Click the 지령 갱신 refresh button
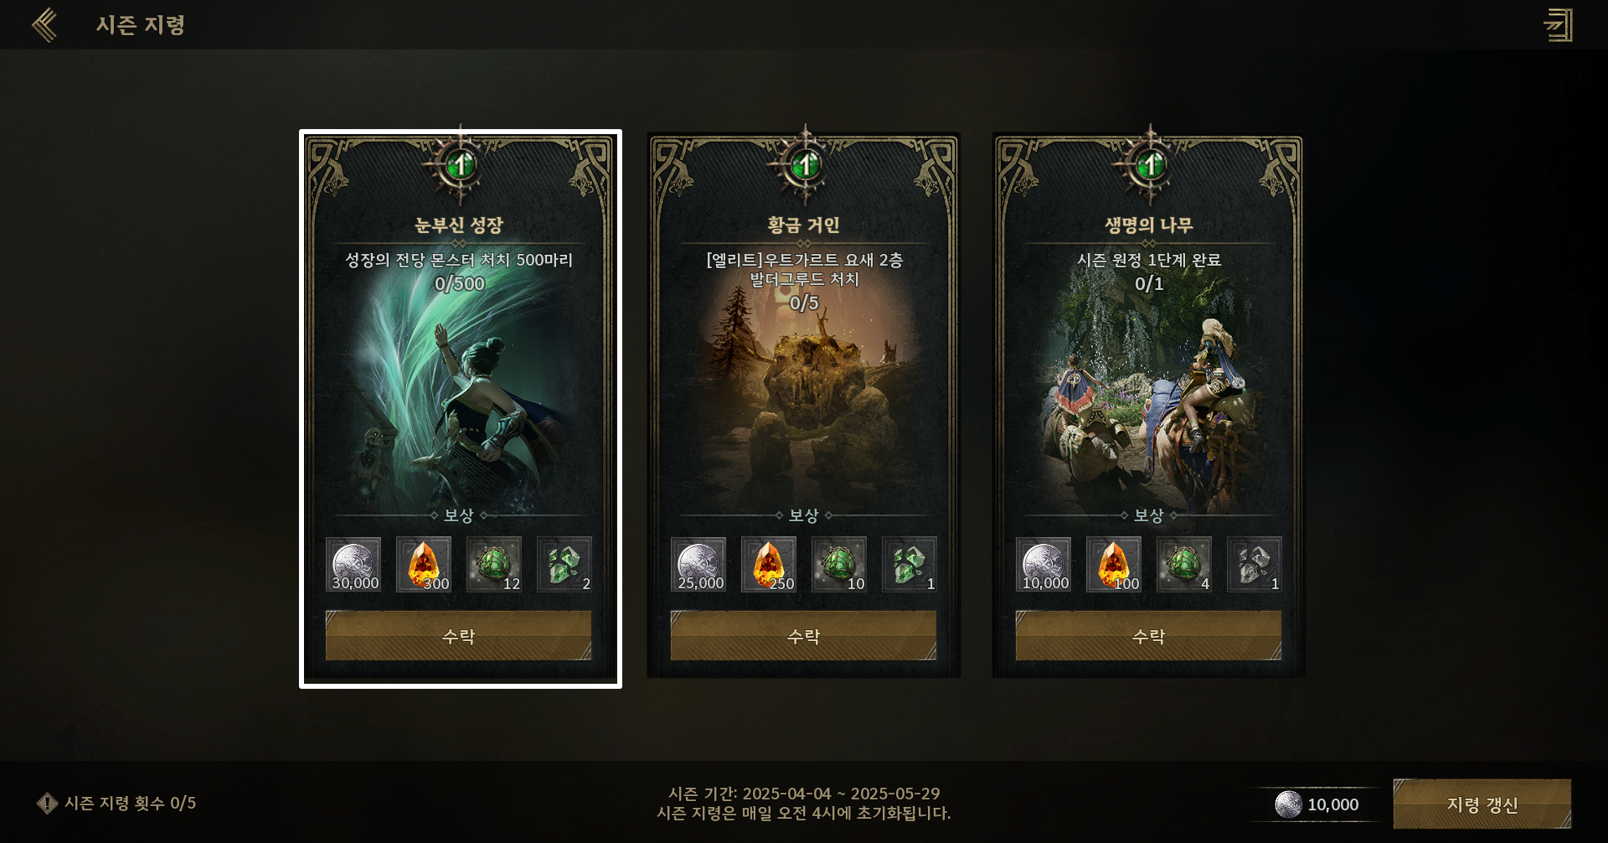 pos(1482,804)
